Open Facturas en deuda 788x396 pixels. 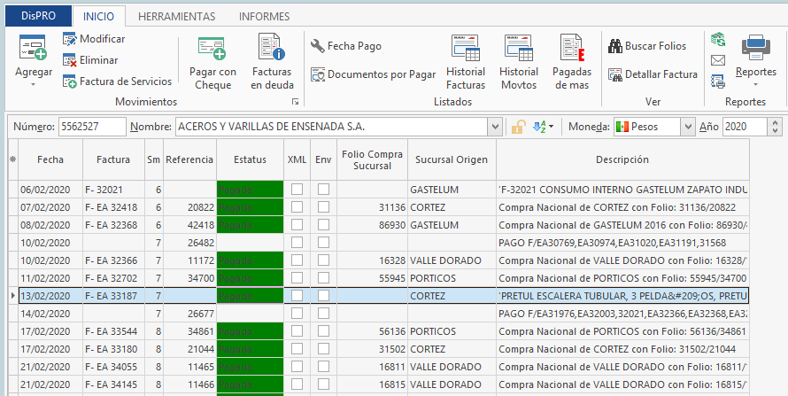point(272,62)
